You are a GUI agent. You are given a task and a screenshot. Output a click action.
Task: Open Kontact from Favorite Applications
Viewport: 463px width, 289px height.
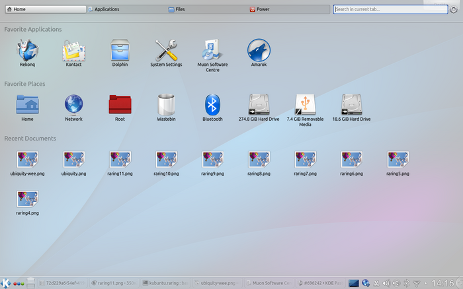tap(73, 51)
